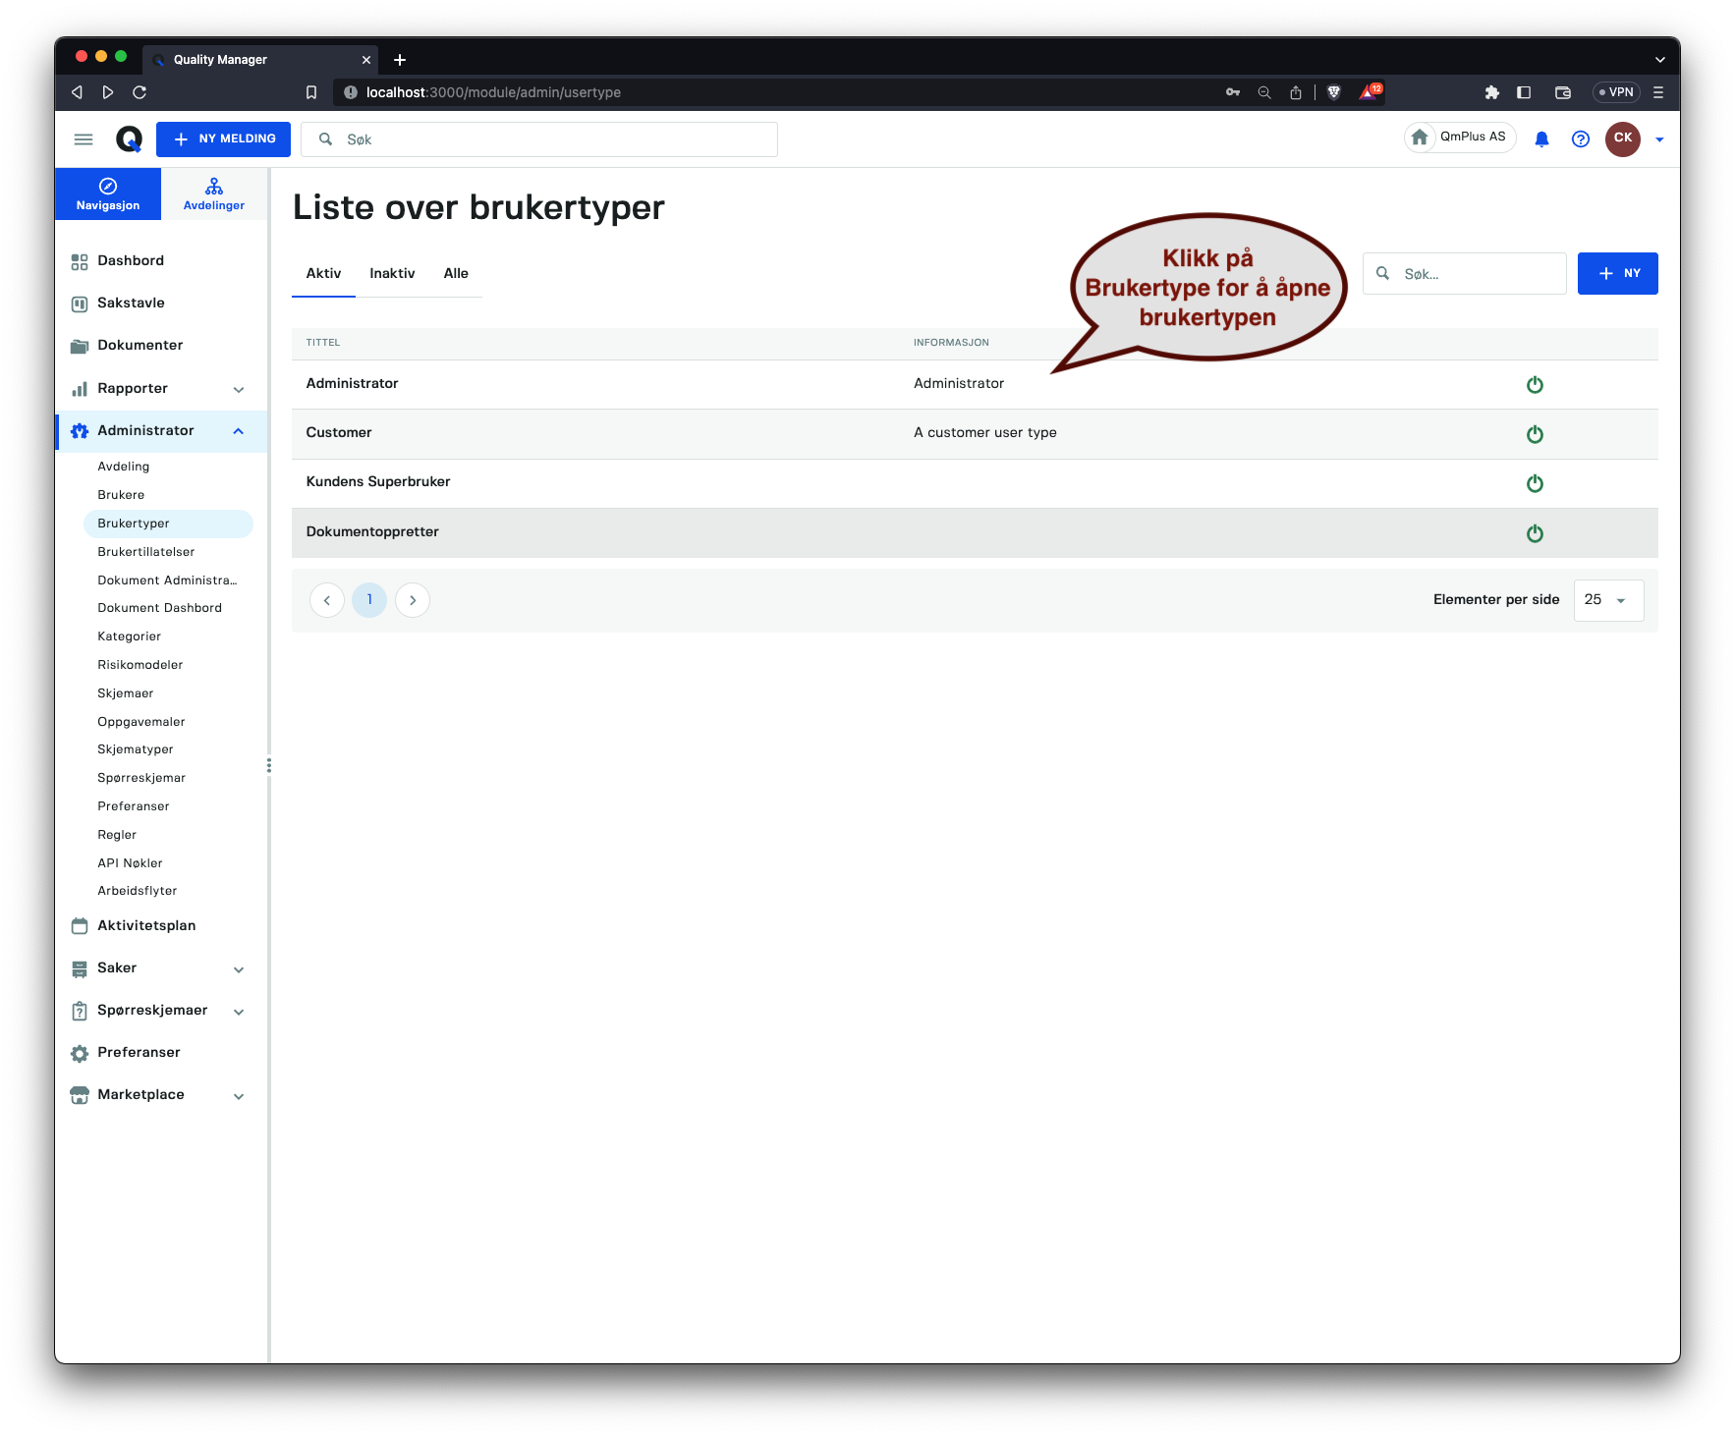
Task: Open API Nøkler in the sidebar
Action: (x=130, y=863)
